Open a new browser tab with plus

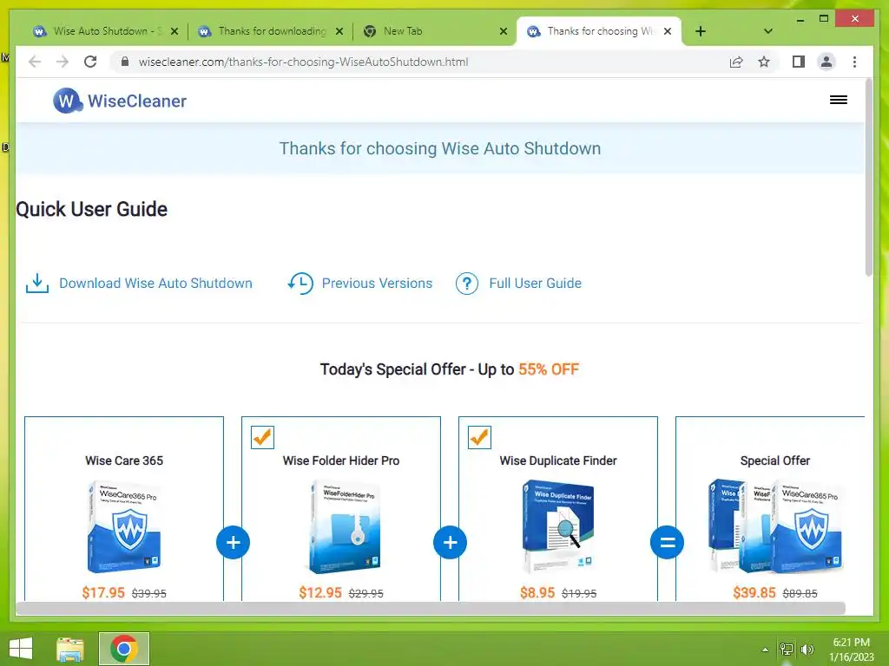click(x=701, y=31)
